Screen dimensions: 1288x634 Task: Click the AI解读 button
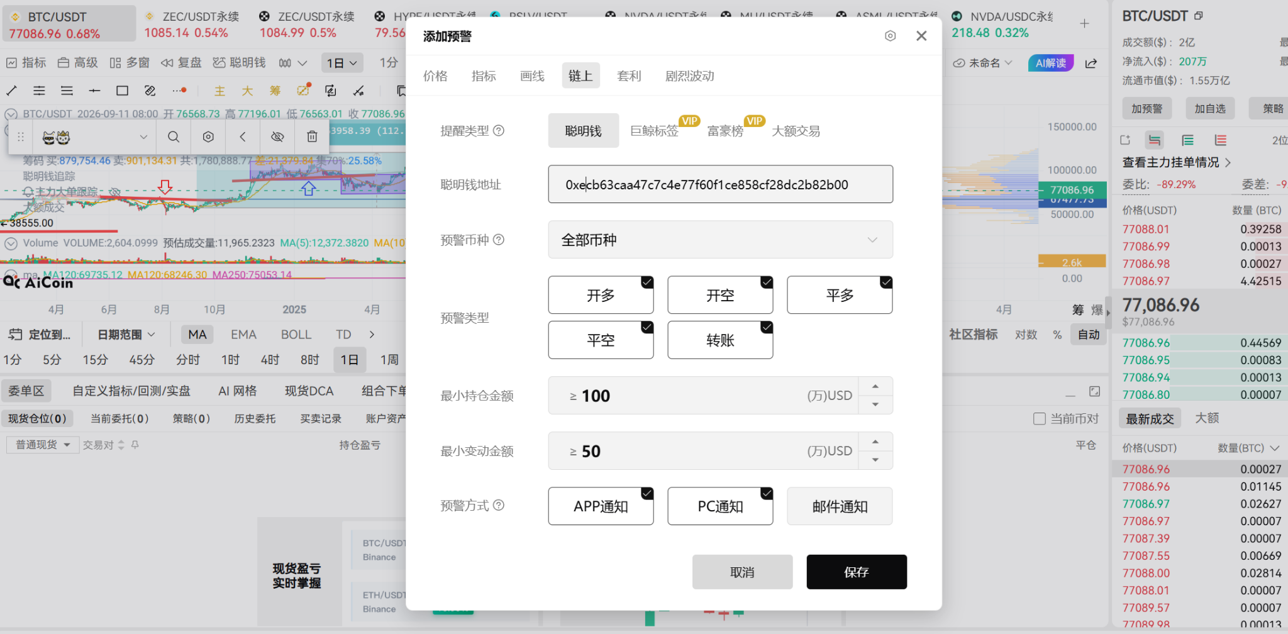pyautogui.click(x=1051, y=63)
